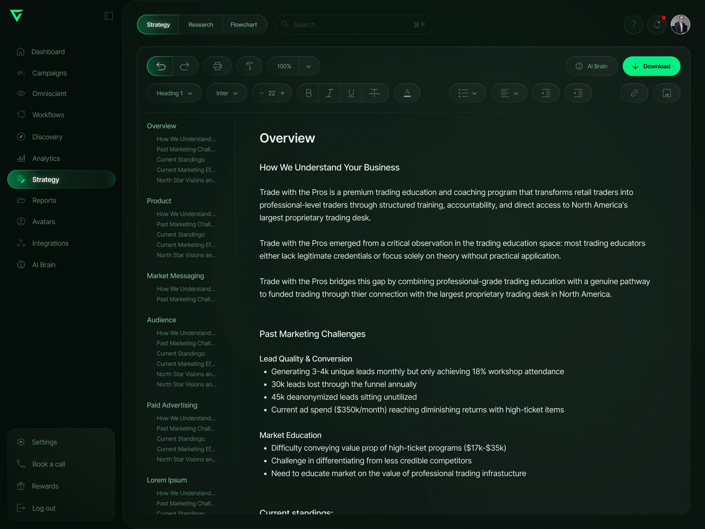Screen dimensions: 705x529
Task: Click 'How We Understand Your Business' heading
Action: [x=329, y=167]
